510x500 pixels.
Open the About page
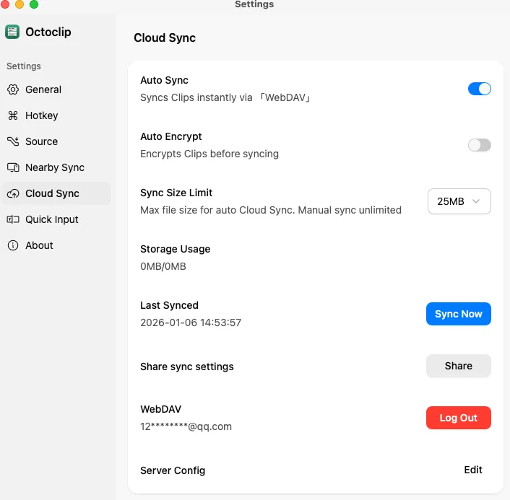coord(56,245)
